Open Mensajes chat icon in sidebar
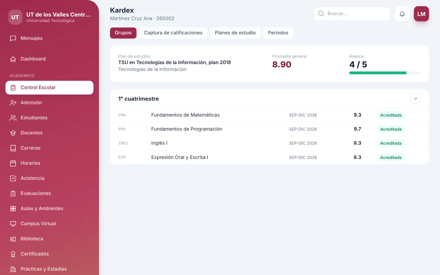Screen dimensions: 440x275 [13, 38]
